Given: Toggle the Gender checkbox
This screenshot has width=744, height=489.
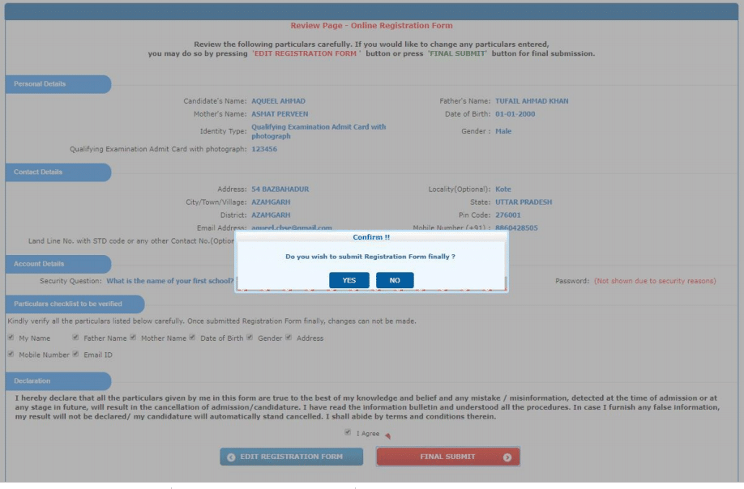Looking at the screenshot, I should [x=250, y=338].
